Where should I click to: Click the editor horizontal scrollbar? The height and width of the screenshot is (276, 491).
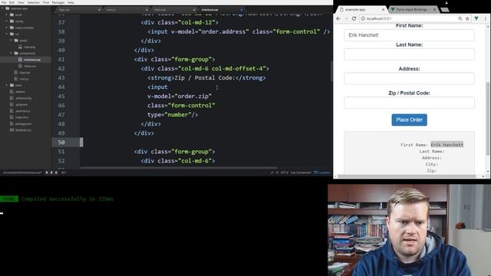click(x=179, y=168)
